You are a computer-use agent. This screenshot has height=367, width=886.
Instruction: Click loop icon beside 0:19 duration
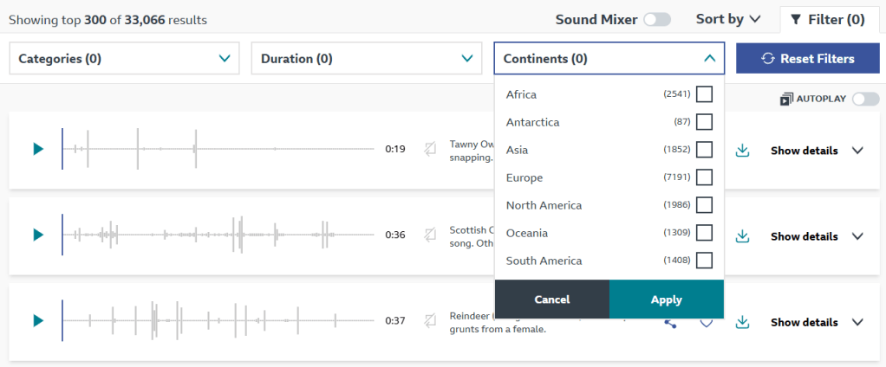[430, 149]
